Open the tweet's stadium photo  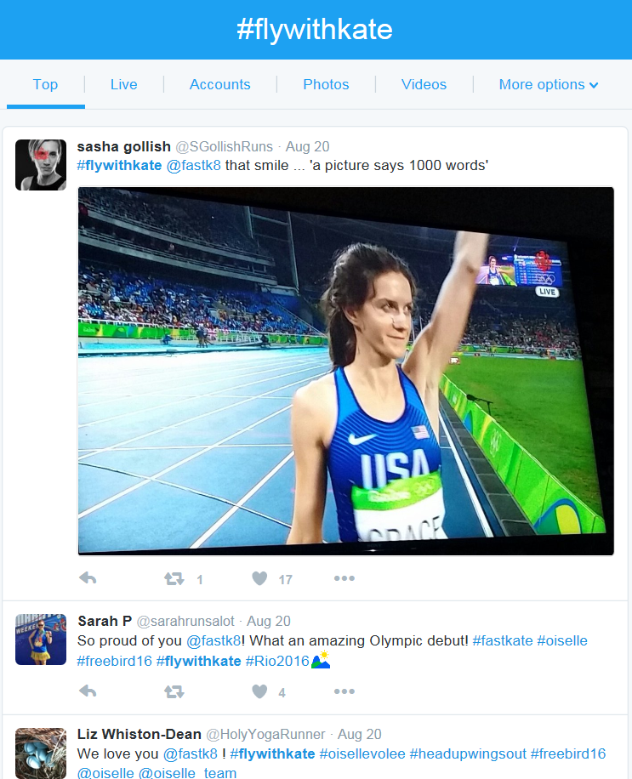point(345,371)
